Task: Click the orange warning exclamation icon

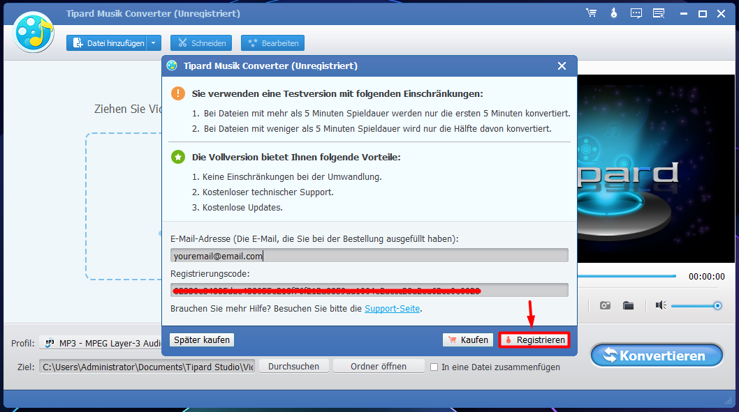Action: [178, 93]
